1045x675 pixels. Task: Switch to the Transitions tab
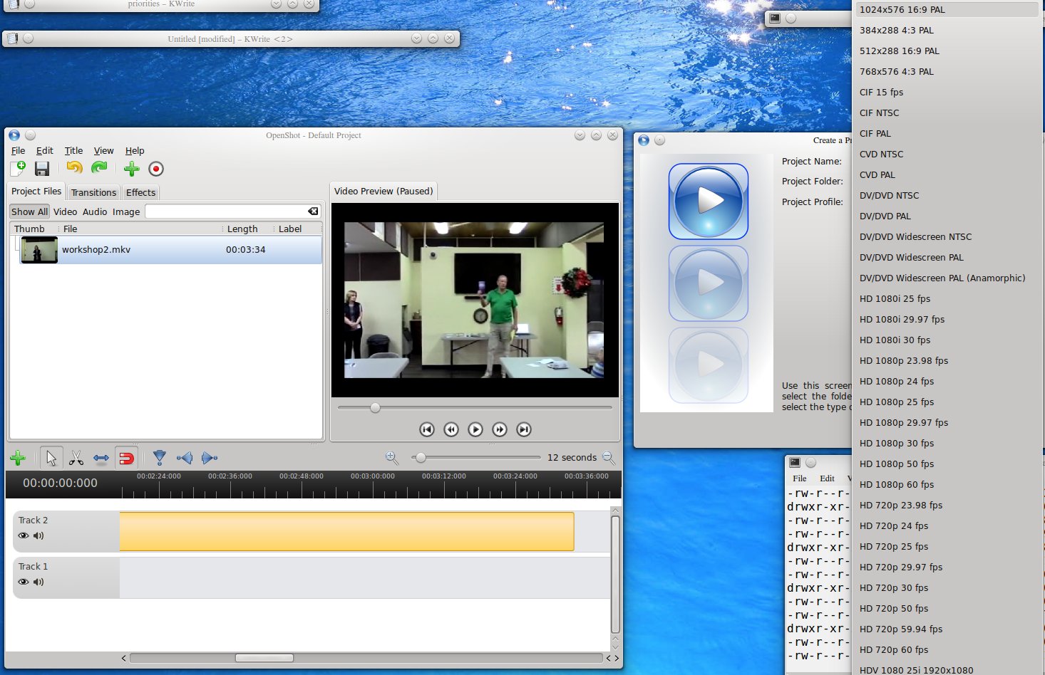[93, 192]
